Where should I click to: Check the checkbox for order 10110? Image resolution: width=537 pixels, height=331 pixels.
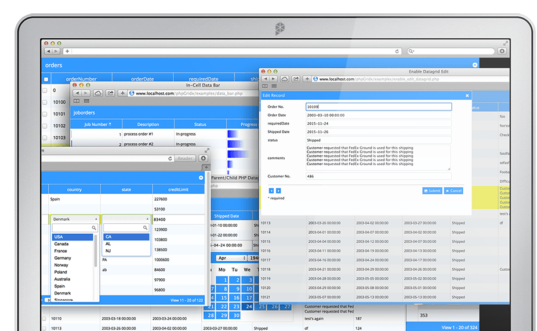(45, 319)
